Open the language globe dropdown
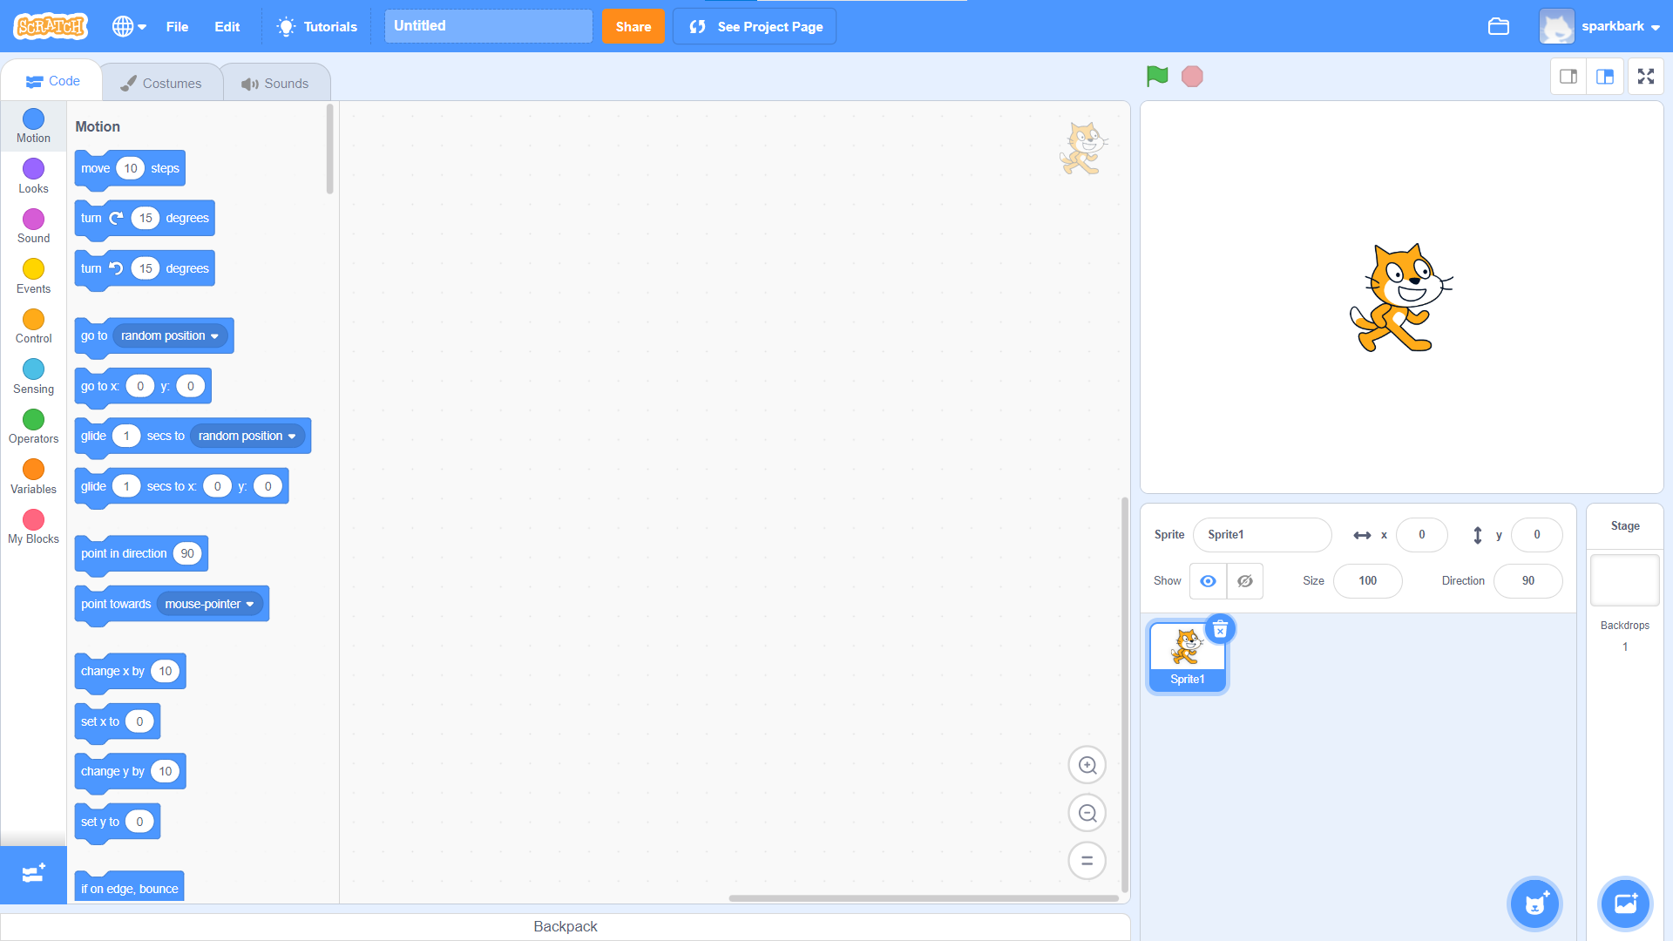1673x941 pixels. pos(129,26)
